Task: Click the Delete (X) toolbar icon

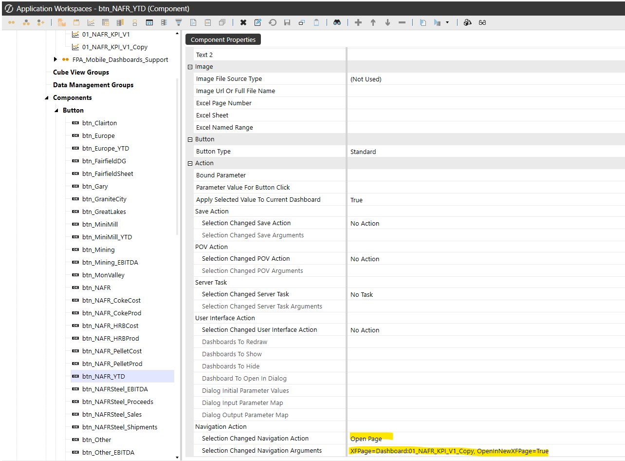Action: [x=243, y=22]
